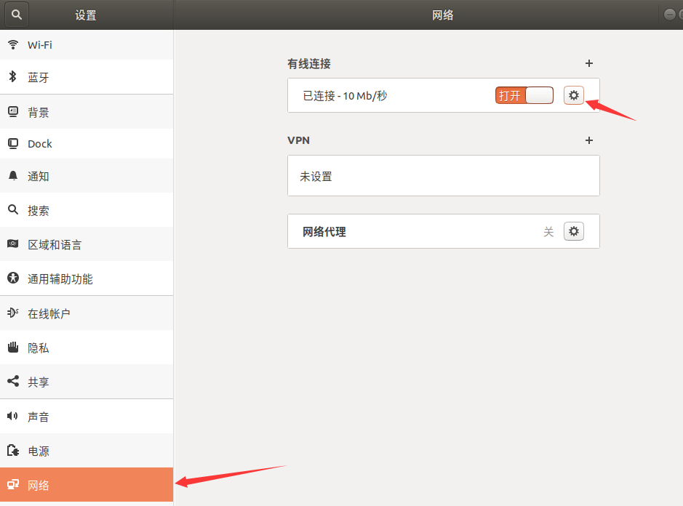This screenshot has height=506, width=683.
Task: Click 已连接 - 10 Mb/秒 connection text
Action: (x=345, y=96)
